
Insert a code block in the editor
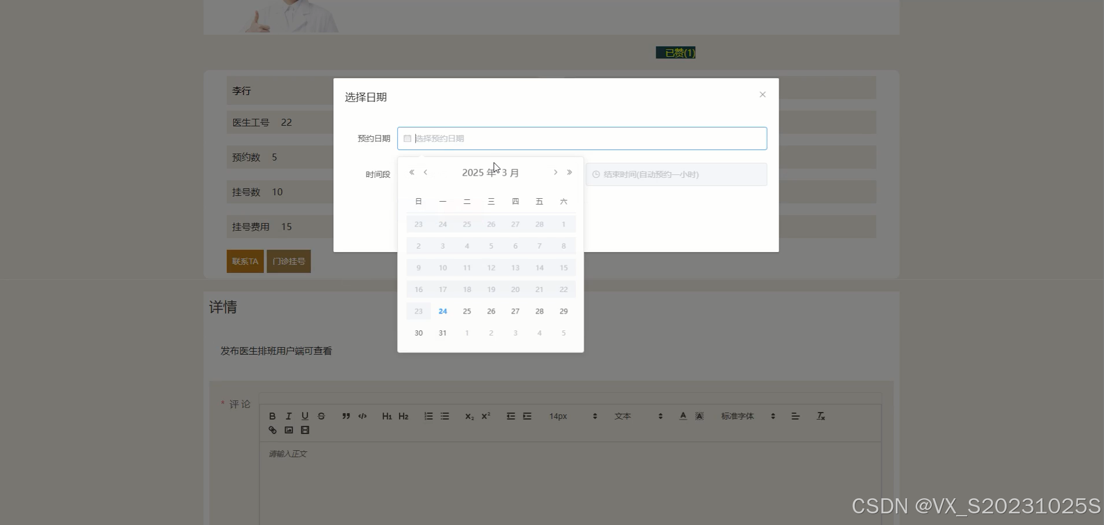[x=362, y=416]
